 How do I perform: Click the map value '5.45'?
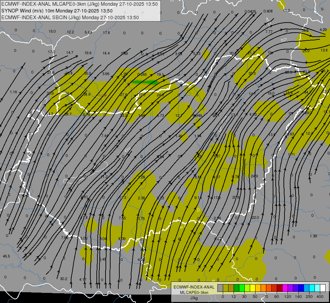[x=103, y=259]
